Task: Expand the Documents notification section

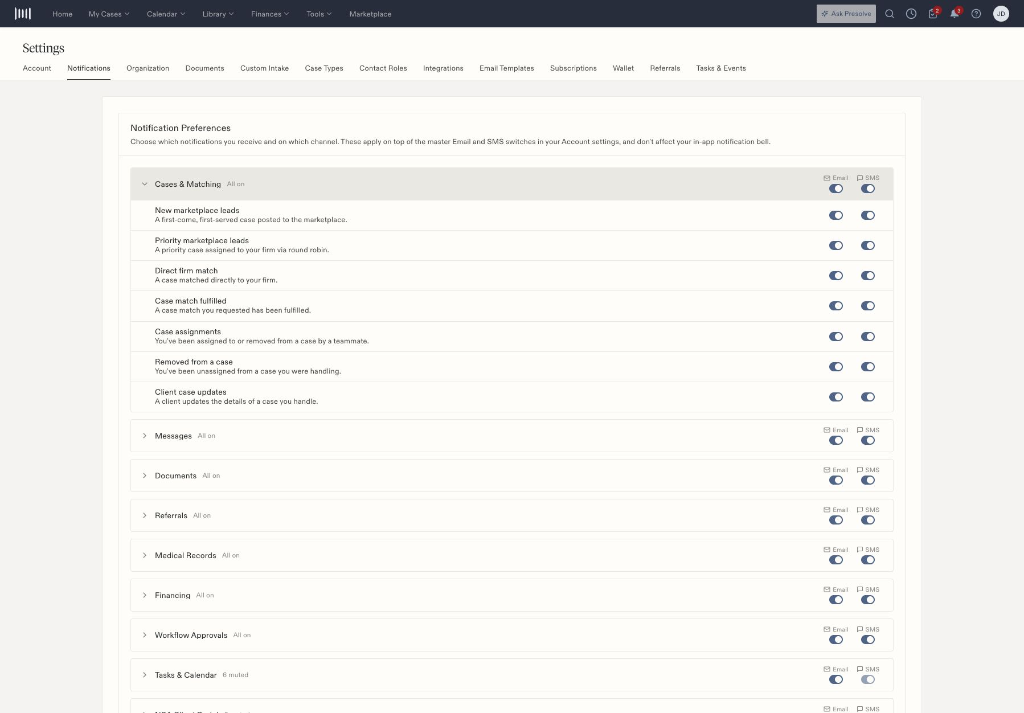Action: coord(145,476)
